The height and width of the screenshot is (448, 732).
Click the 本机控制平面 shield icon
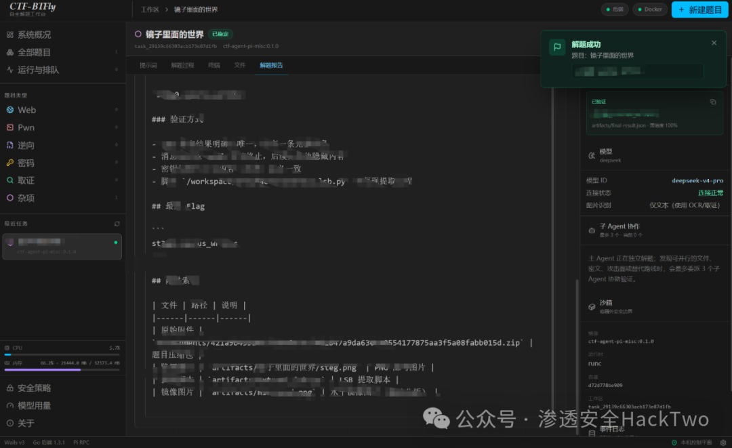click(674, 443)
